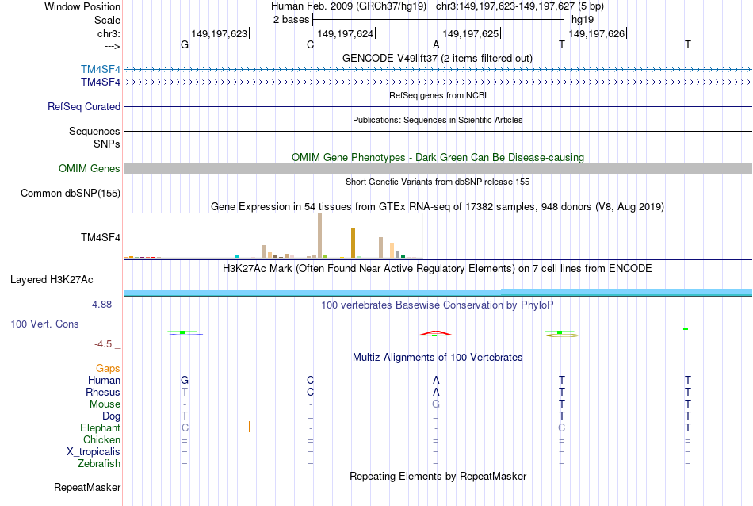This screenshot has width=753, height=506.
Task: Click the 'RefSeq genes from NCBI' title
Action: [x=438, y=95]
